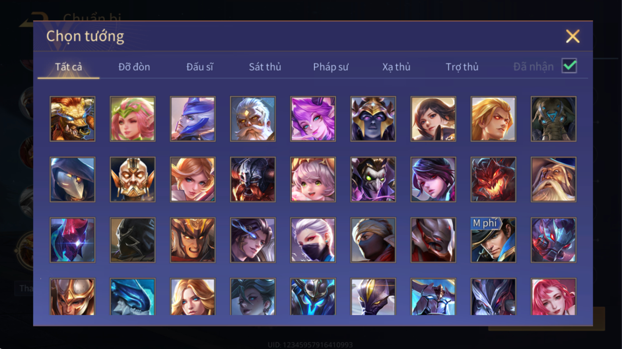This screenshot has width=622, height=349.
Task: Choose the hooded plague-mask hero
Action: coord(72,179)
